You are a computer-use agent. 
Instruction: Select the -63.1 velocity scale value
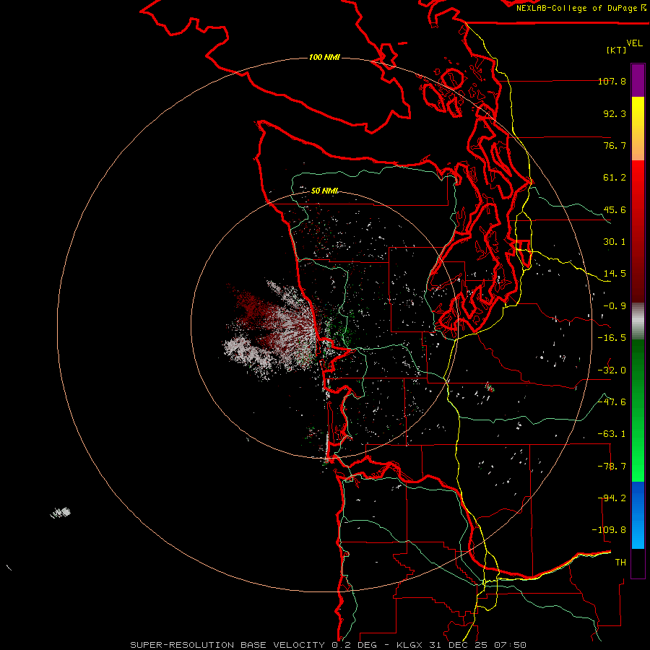(x=612, y=434)
